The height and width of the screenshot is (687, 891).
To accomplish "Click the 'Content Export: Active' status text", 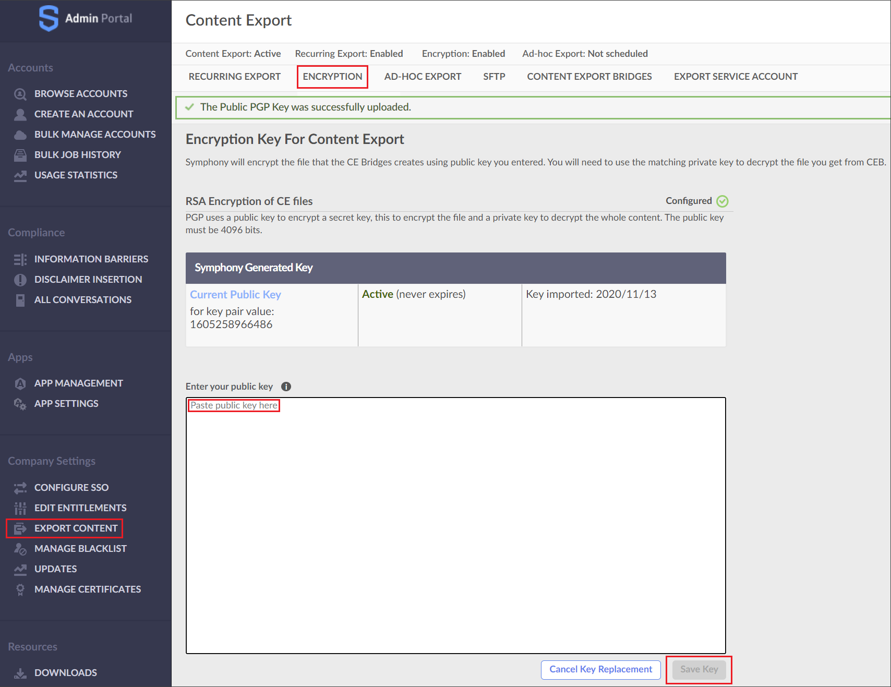I will [x=233, y=54].
